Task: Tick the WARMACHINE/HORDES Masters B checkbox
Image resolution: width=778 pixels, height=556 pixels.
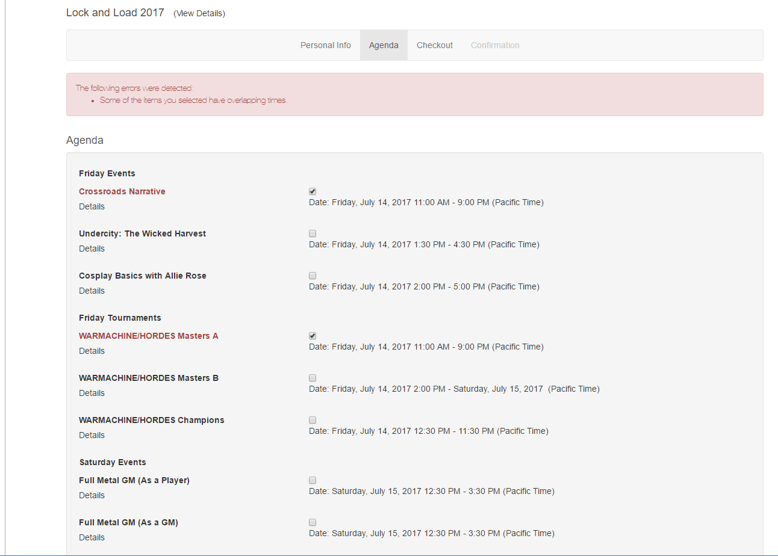Action: [313, 378]
